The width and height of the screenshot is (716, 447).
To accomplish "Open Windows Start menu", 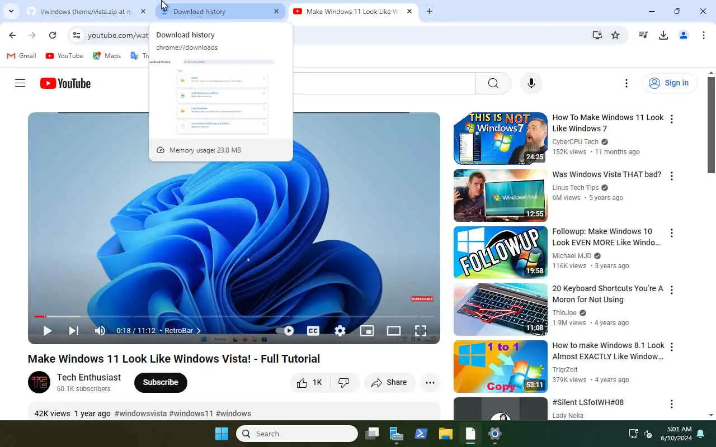I will click(222, 434).
